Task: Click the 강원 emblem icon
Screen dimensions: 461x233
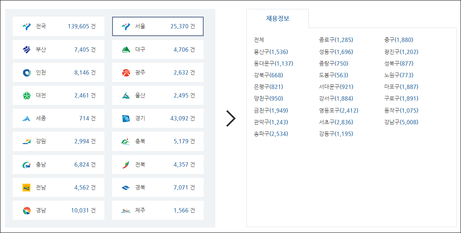Action: (x=26, y=142)
